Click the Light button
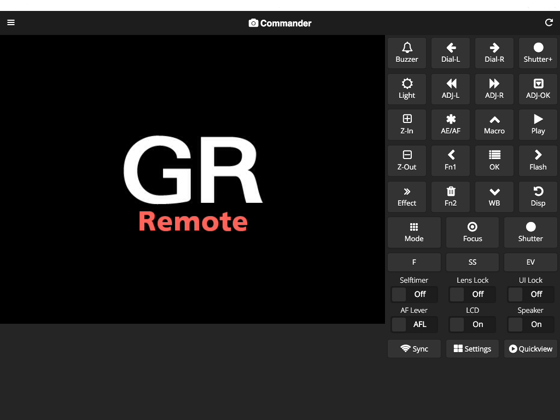560x420 pixels. coord(407,89)
